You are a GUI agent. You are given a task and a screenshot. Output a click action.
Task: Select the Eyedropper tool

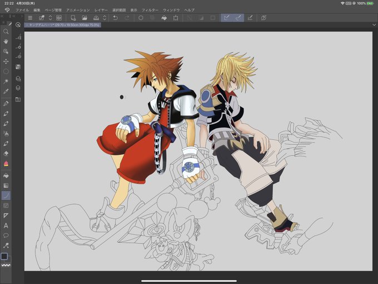click(x=6, y=91)
